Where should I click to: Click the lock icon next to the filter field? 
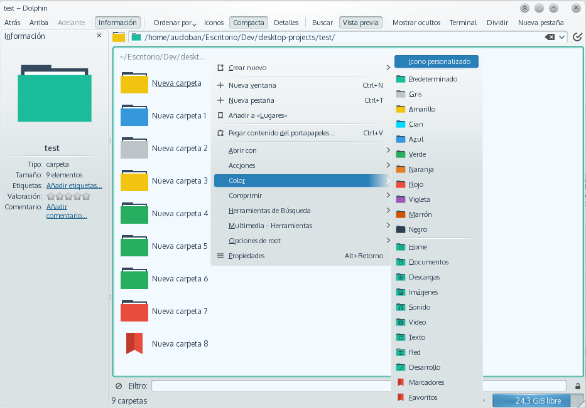(578, 385)
